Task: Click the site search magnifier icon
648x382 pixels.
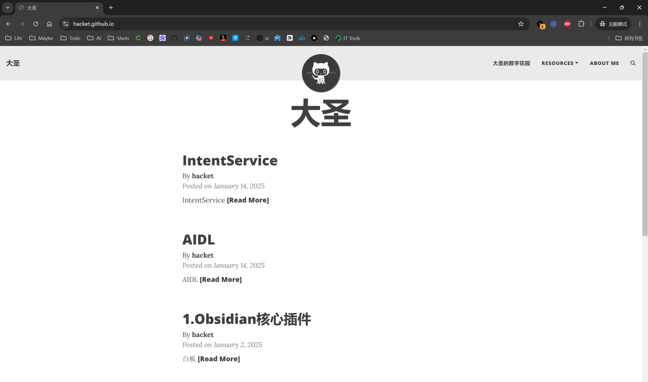Action: [633, 63]
